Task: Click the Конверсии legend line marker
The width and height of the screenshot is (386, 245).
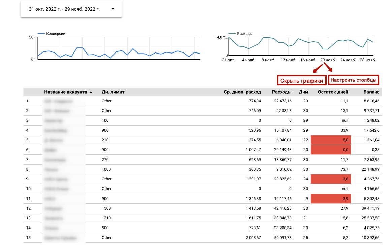Action: click(41, 34)
